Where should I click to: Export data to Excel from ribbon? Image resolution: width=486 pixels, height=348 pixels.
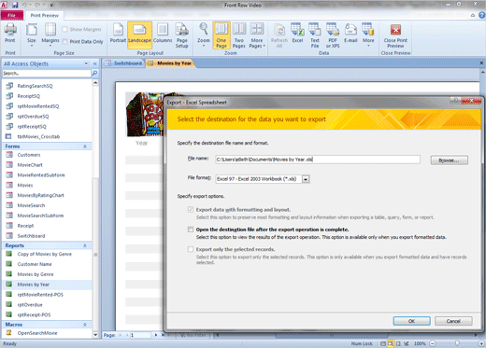297,33
